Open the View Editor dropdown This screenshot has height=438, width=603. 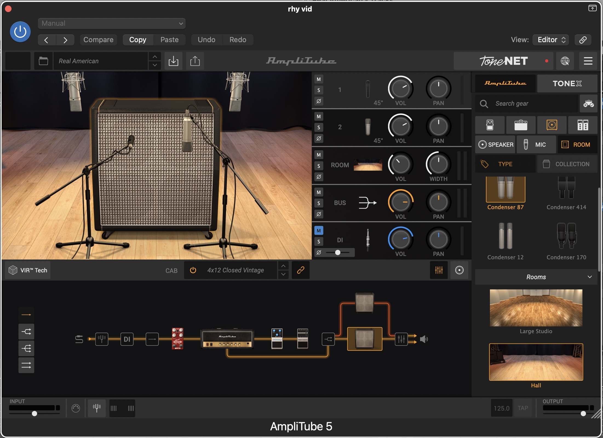pyautogui.click(x=551, y=40)
